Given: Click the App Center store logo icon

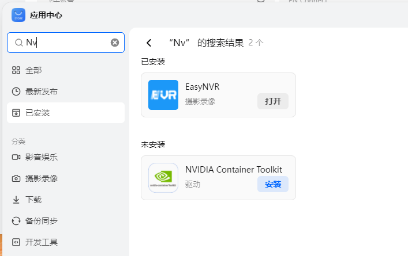Looking at the screenshot, I should (x=18, y=15).
